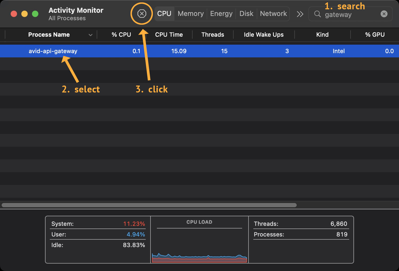The height and width of the screenshot is (271, 399).
Task: Click the search field containing 'gateway'
Action: click(350, 14)
